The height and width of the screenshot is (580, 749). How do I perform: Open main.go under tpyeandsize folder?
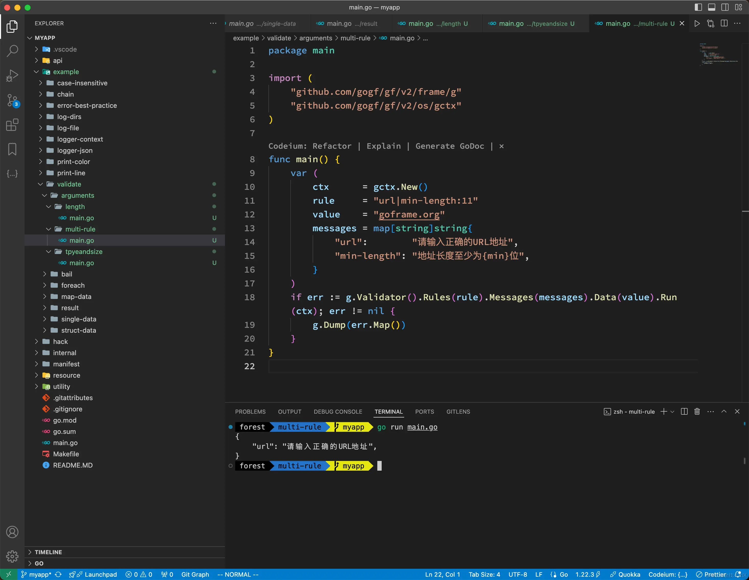coord(82,263)
